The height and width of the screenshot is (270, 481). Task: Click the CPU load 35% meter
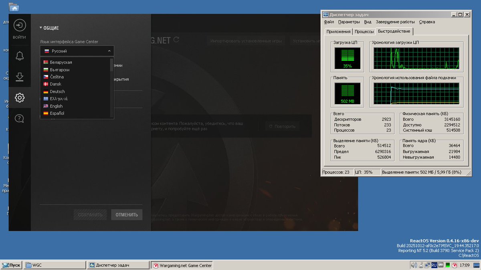pyautogui.click(x=347, y=58)
